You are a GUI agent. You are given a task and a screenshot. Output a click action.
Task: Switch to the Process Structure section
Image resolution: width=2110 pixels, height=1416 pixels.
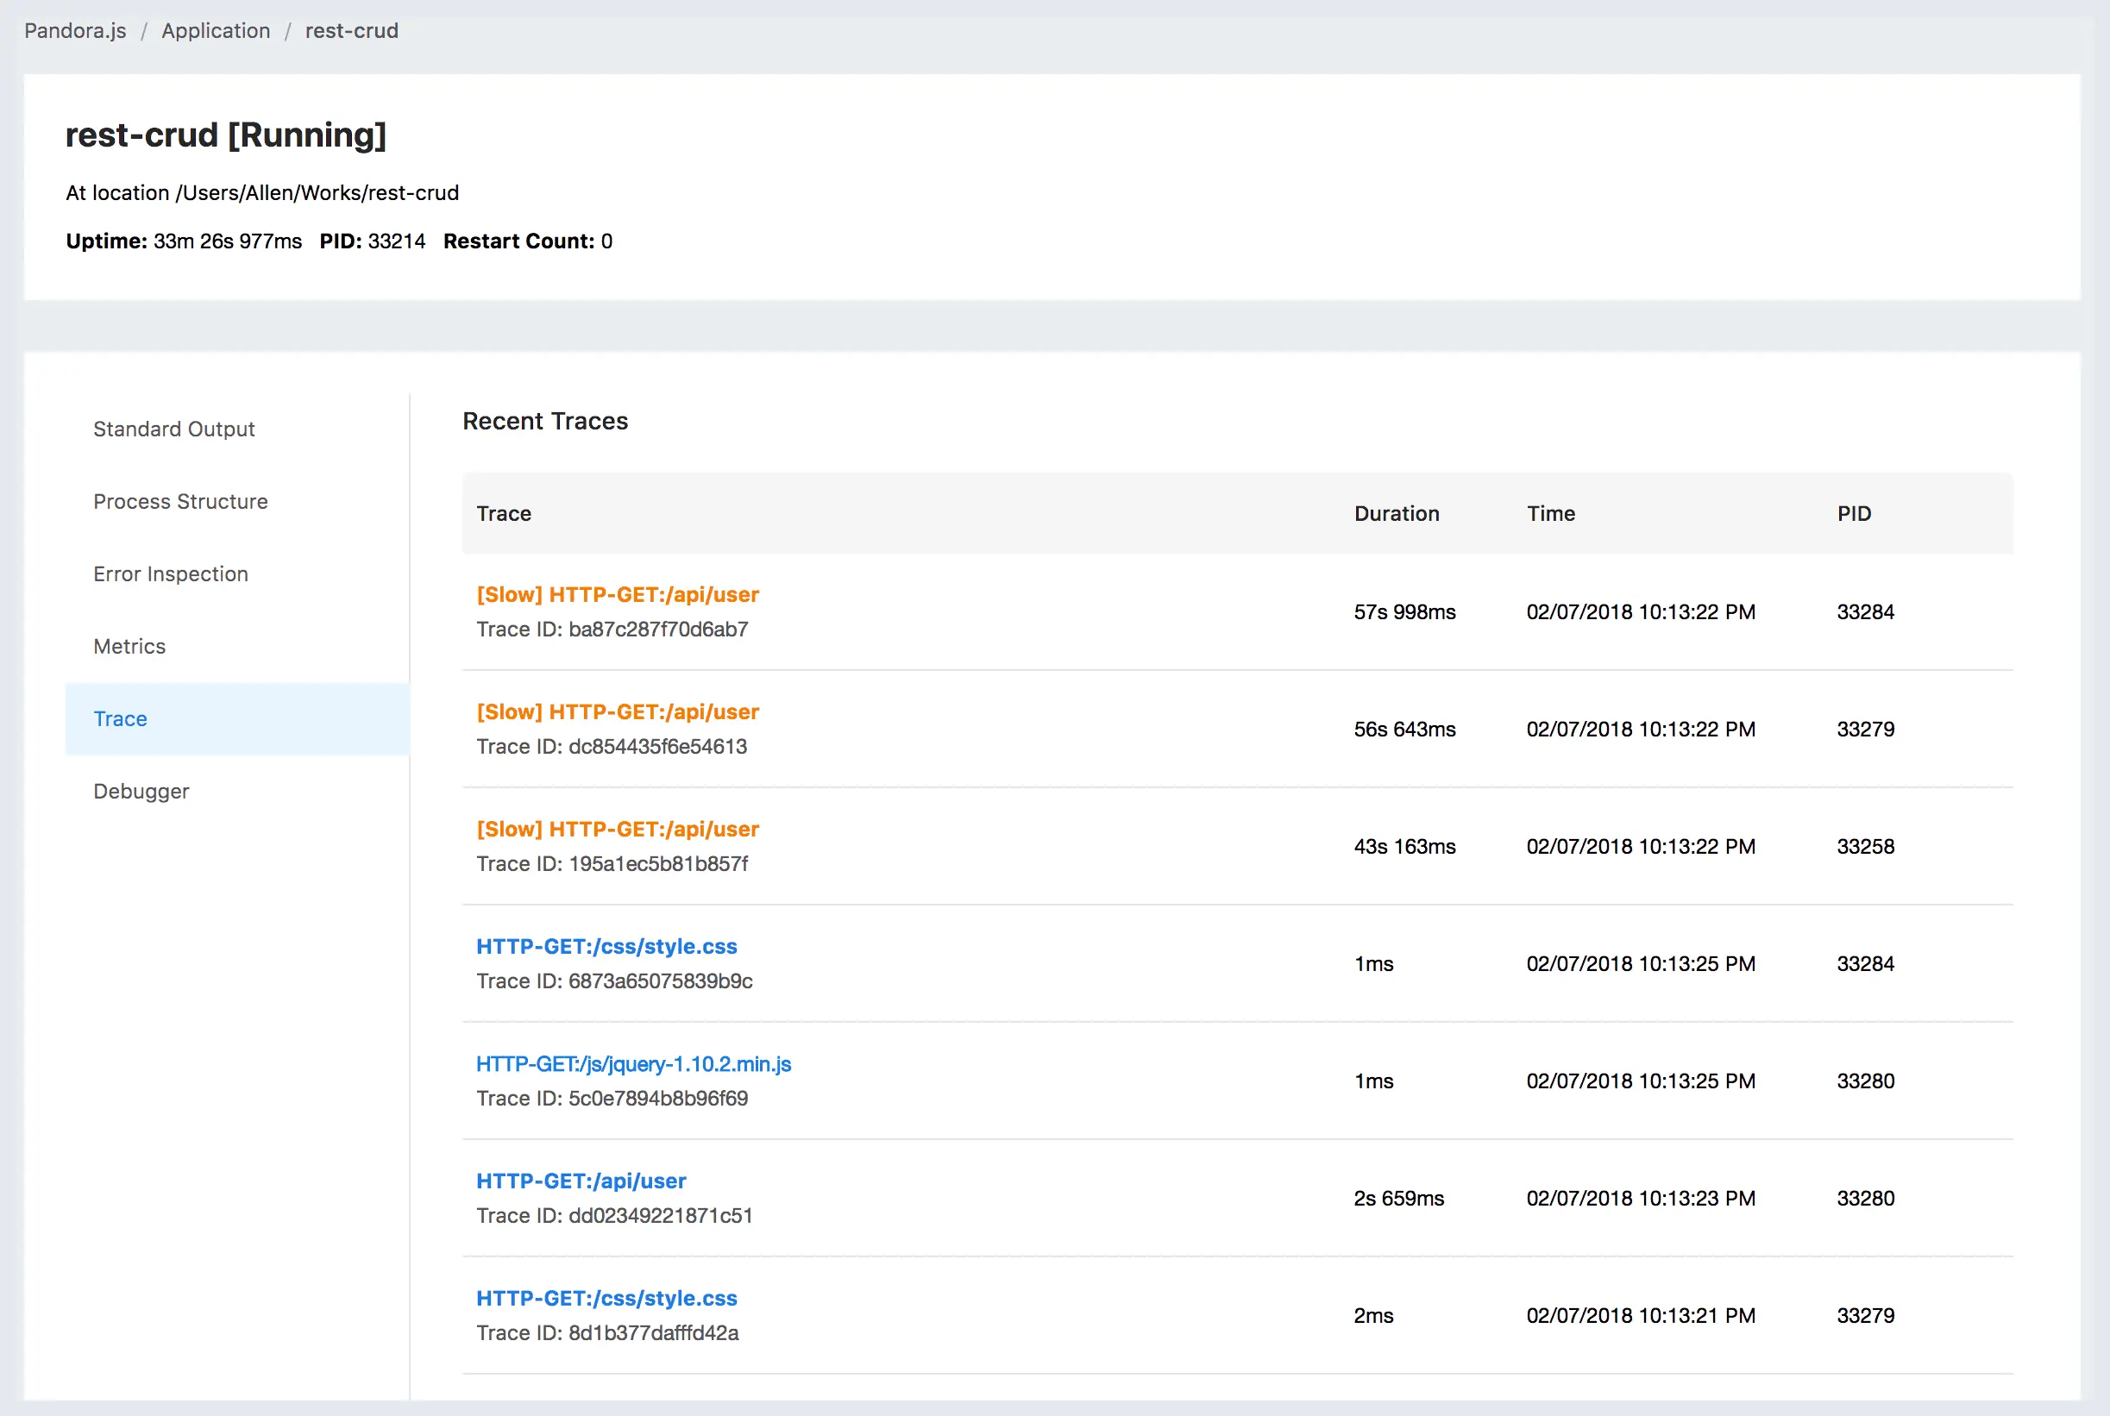(x=179, y=501)
